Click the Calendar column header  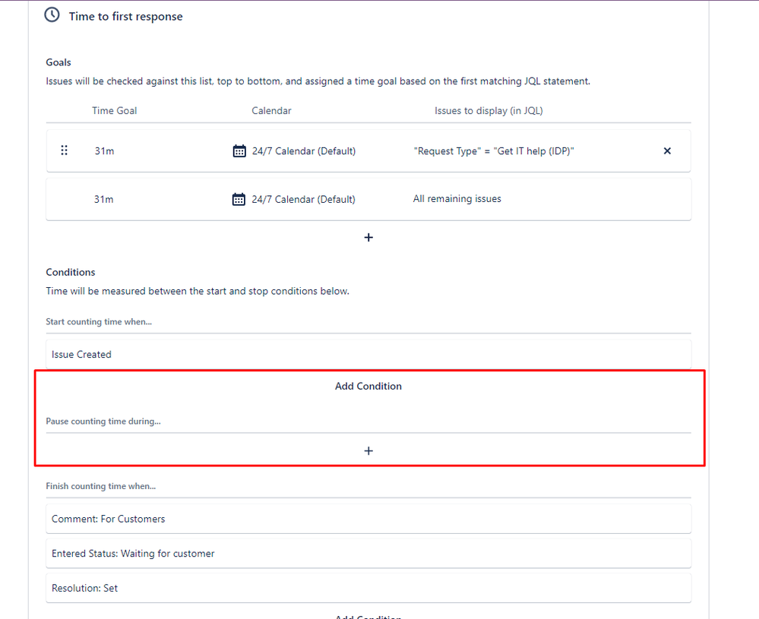click(271, 111)
